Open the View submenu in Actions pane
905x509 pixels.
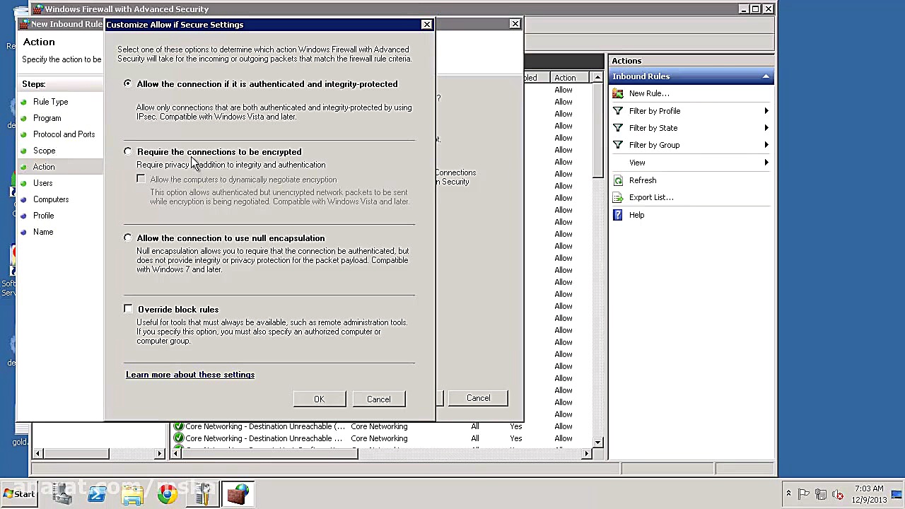point(637,163)
